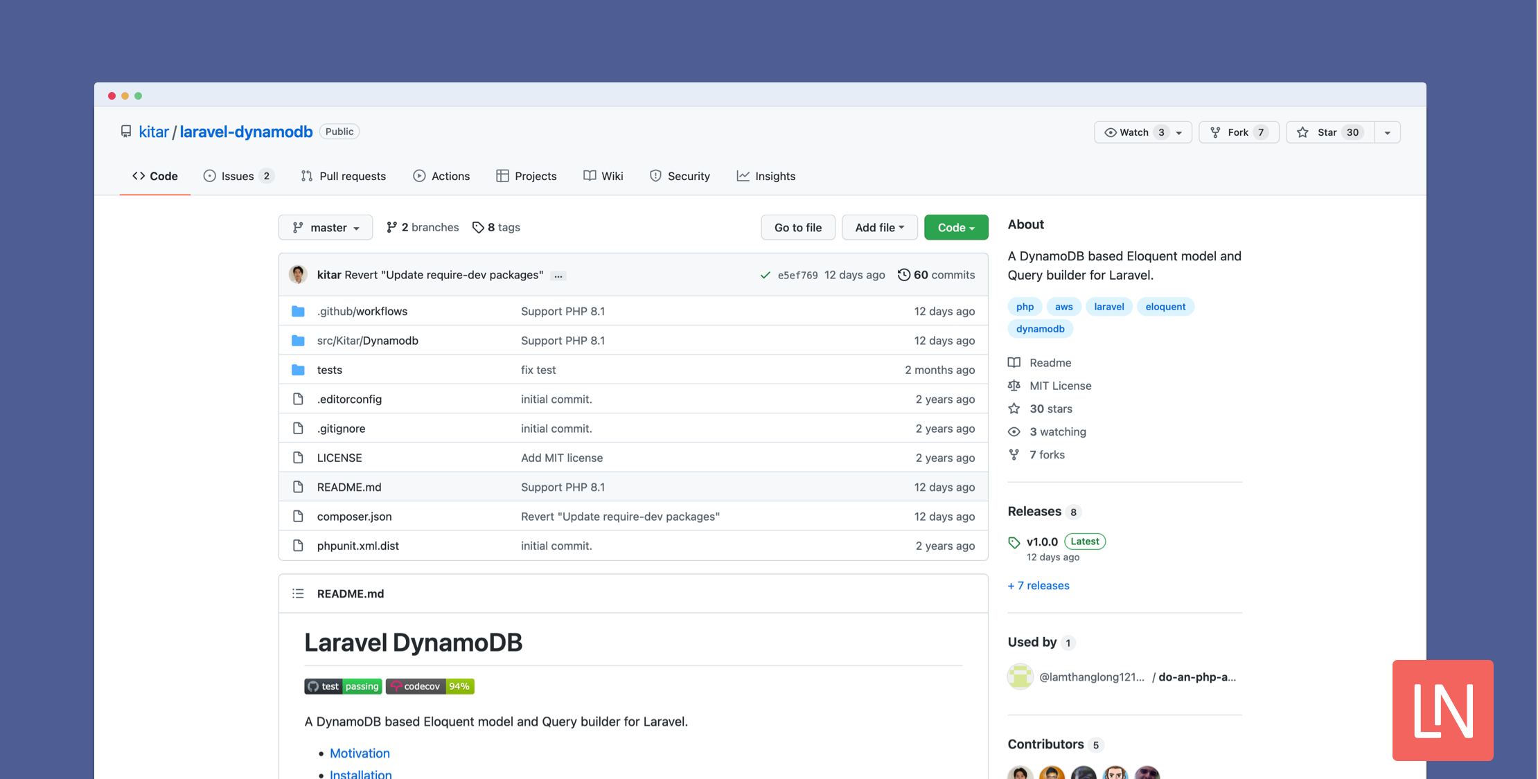View the 2 branches link

pos(423,227)
